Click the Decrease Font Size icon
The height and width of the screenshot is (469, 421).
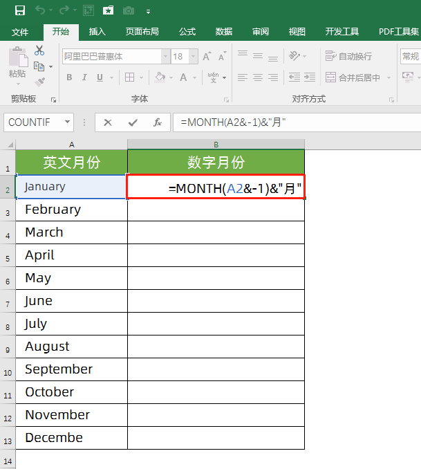coord(223,56)
